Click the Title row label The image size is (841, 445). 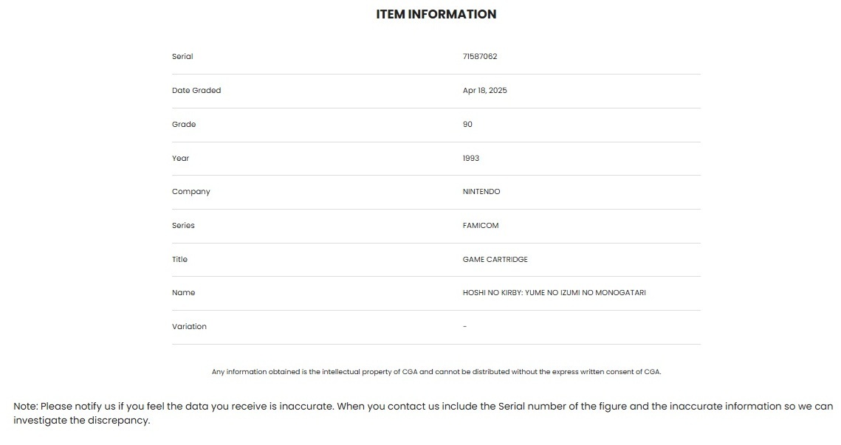point(179,260)
